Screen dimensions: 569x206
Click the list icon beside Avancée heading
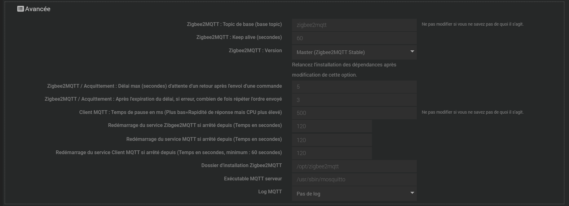point(20,9)
